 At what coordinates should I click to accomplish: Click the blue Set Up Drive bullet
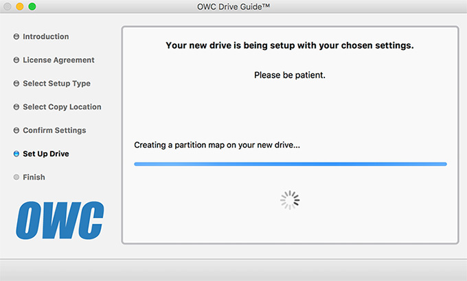(x=16, y=154)
